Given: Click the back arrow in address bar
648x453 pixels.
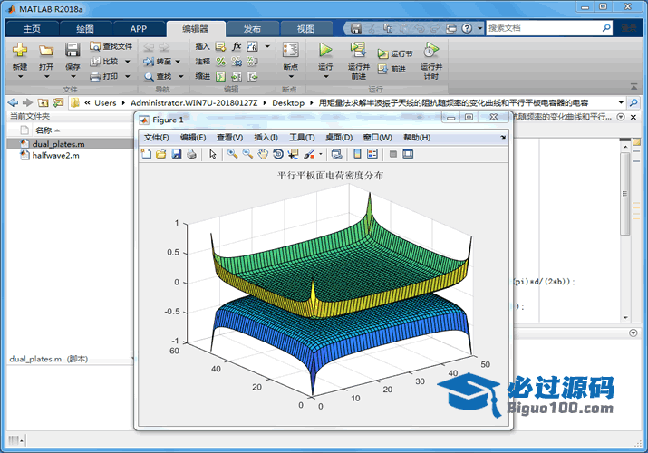Looking at the screenshot, I should click(13, 102).
